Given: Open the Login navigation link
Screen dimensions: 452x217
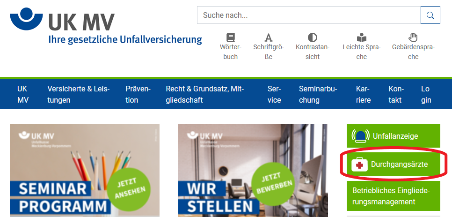Looking at the screenshot, I should click(x=426, y=94).
